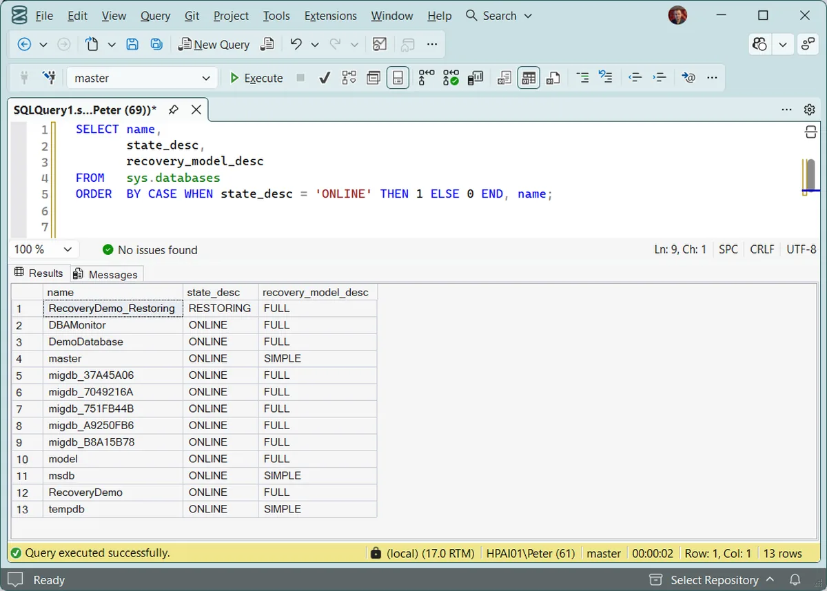
Task: Toggle Include Client Statistics
Action: [x=475, y=78]
